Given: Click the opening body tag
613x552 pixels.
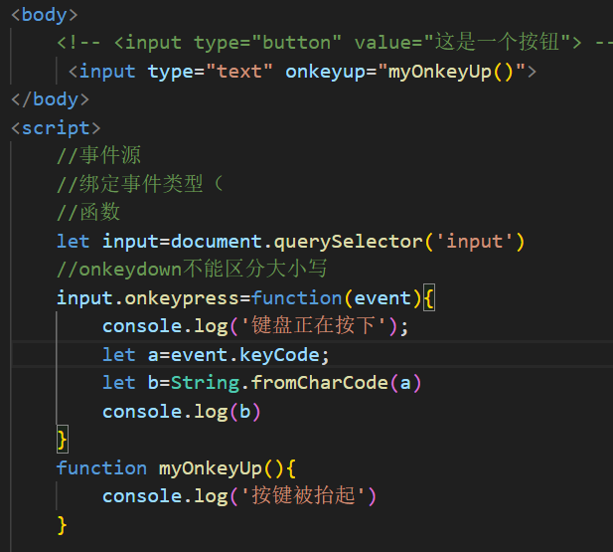Looking at the screenshot, I should tap(45, 15).
